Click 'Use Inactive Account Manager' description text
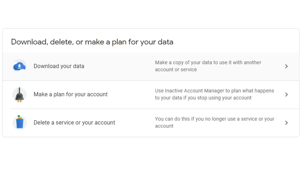Screen dimensions: 302x170 [214, 94]
